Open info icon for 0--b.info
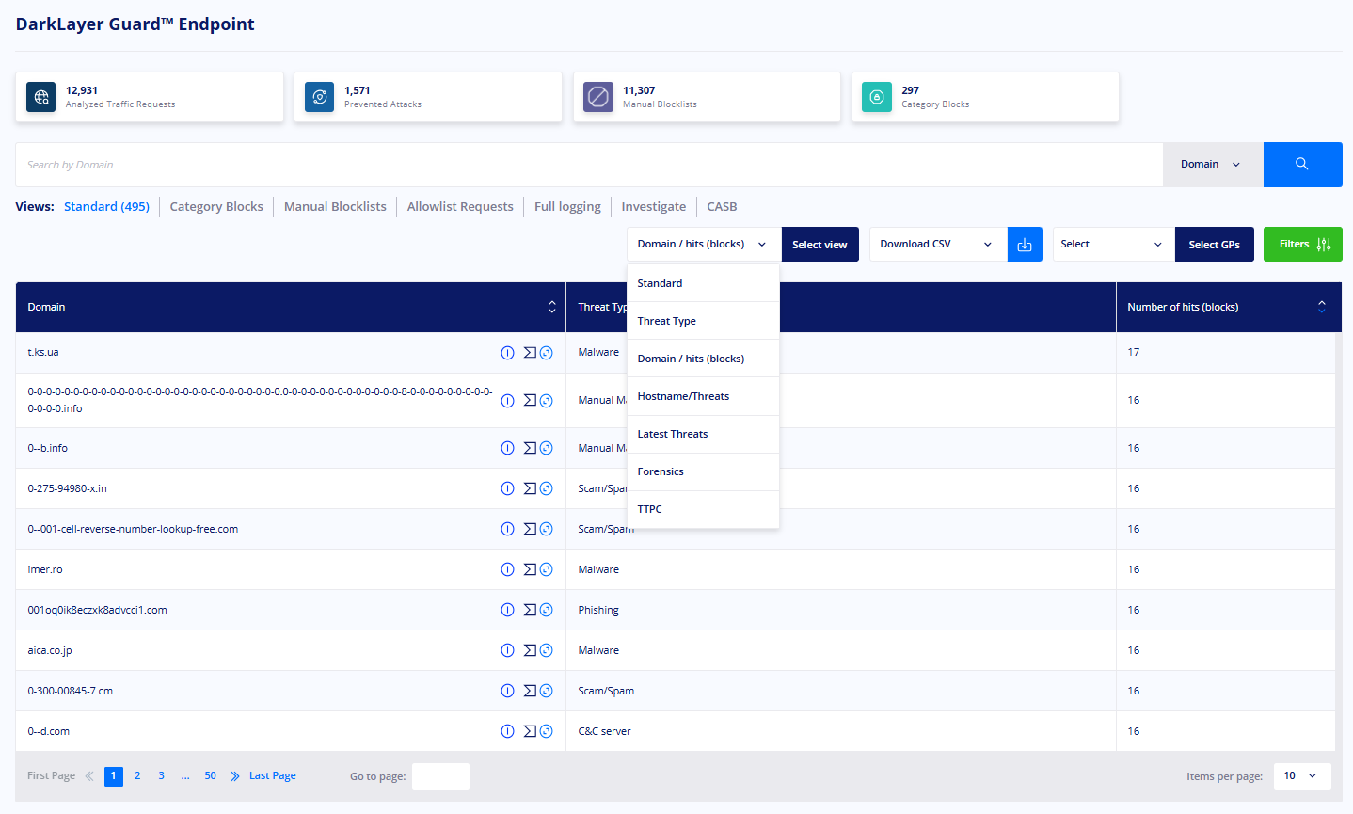The height and width of the screenshot is (814, 1353). [x=507, y=448]
